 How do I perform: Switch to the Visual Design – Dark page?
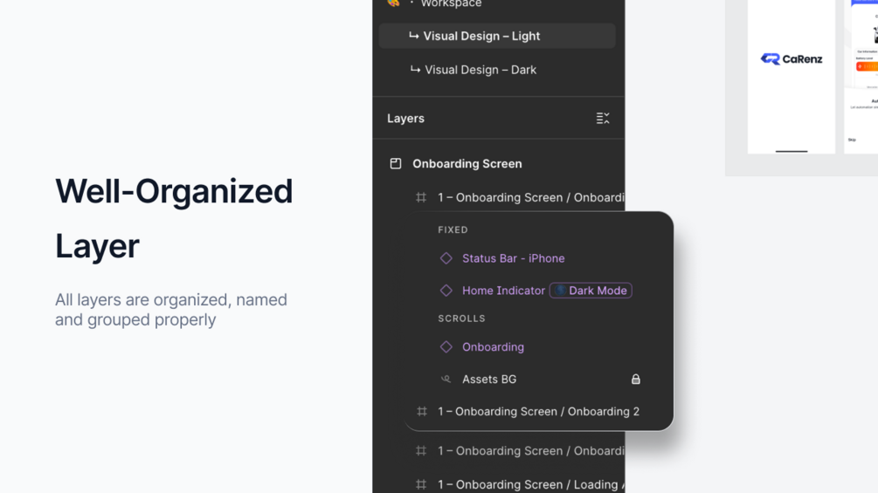(480, 70)
